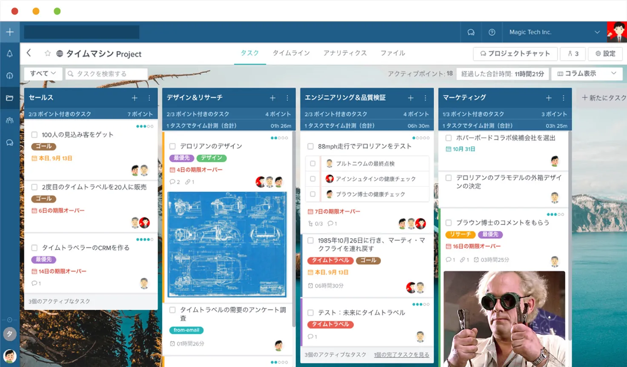Viewport: 627px width, 367px height.
Task: Open the chat bubble icon in sidebar
Action: point(9,142)
